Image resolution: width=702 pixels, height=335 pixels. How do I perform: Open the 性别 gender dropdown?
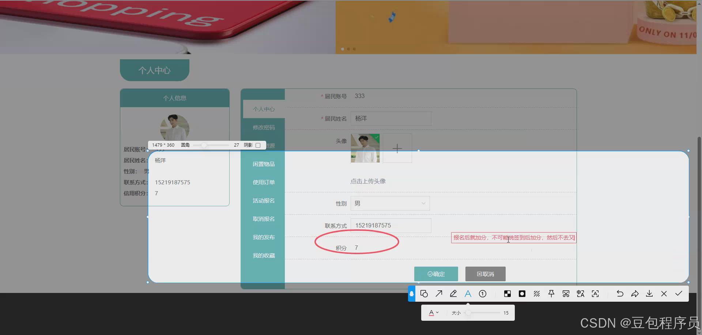point(390,203)
